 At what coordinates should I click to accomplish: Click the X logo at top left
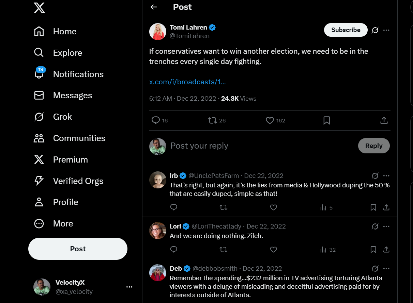[x=39, y=7]
